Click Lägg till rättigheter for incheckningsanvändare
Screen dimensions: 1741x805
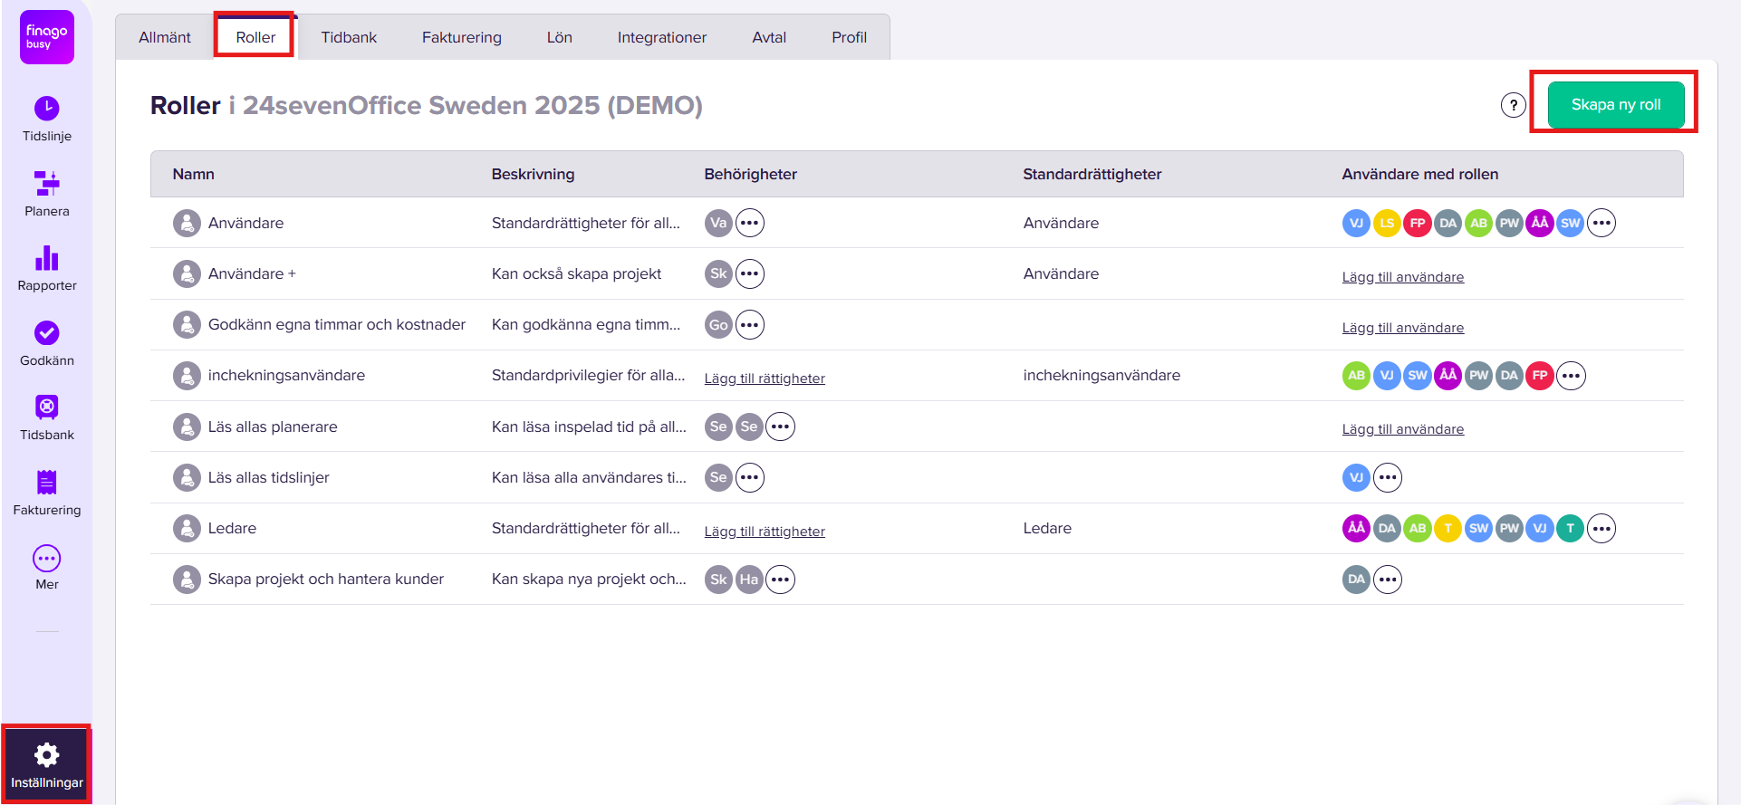tap(765, 379)
